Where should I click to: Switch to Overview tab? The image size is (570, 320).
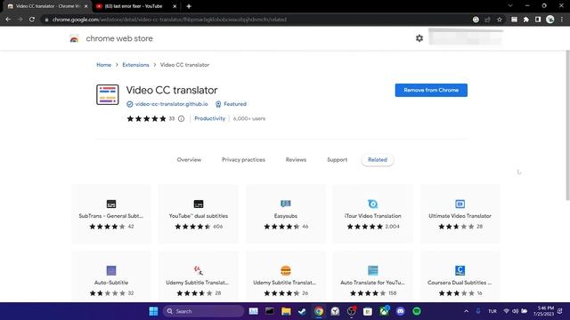(x=189, y=160)
